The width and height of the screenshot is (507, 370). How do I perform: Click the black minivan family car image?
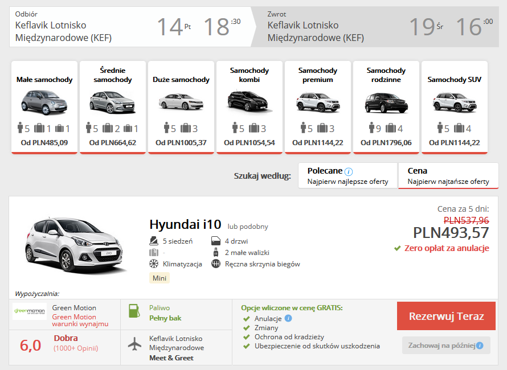click(x=386, y=103)
